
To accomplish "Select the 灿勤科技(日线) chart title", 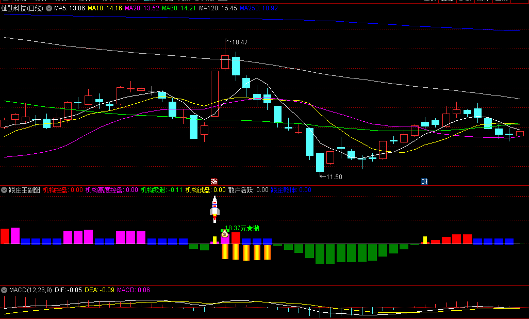I will [x=22, y=8].
